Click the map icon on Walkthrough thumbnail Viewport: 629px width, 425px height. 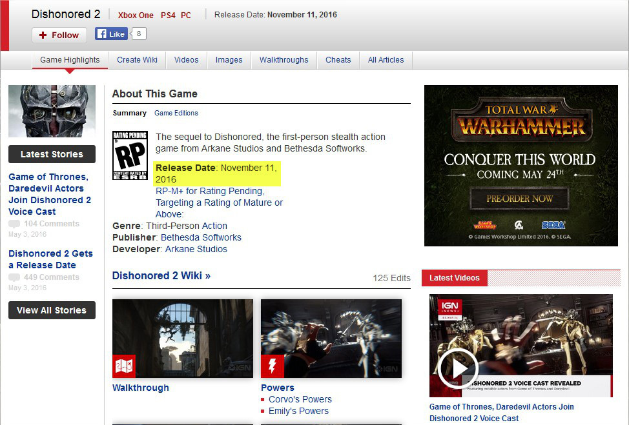pos(124,366)
